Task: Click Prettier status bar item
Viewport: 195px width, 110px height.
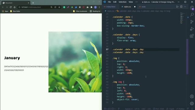Action: (181, 109)
